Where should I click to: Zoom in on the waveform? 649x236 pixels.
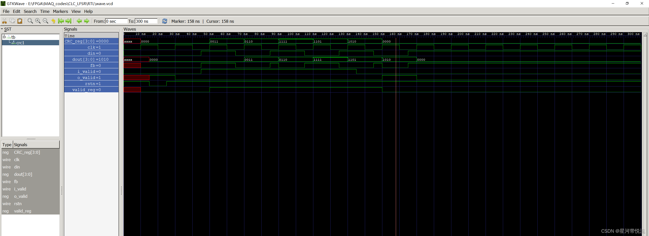pyautogui.click(x=38, y=21)
